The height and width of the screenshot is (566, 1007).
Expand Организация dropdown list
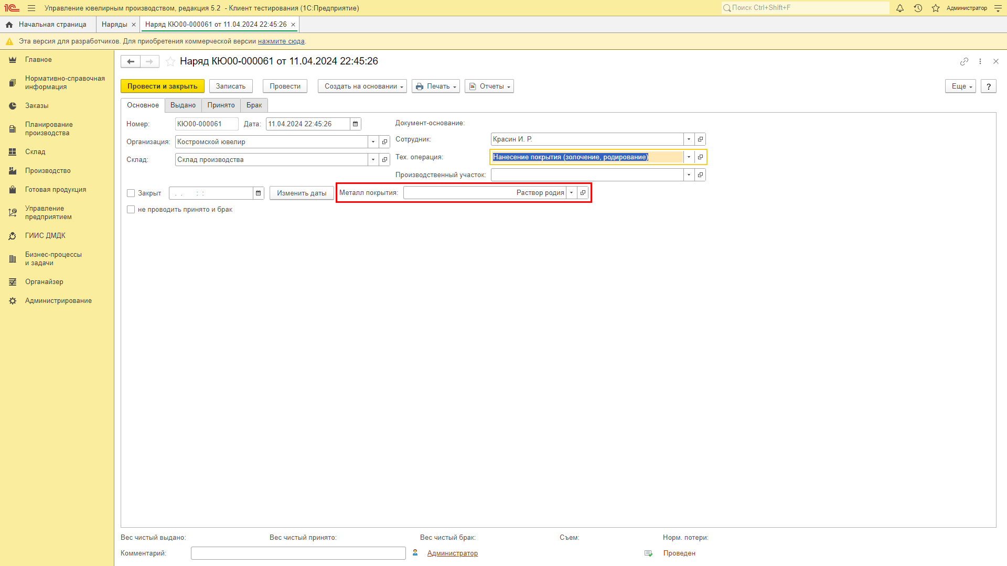(x=373, y=142)
